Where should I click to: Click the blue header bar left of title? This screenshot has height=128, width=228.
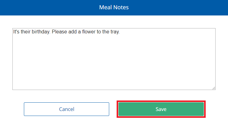pyautogui.click(x=47, y=7)
